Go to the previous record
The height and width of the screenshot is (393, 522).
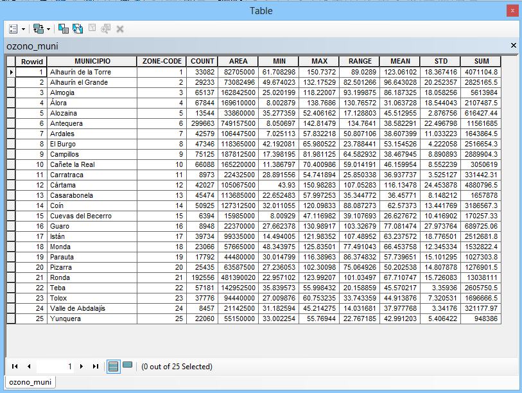click(29, 367)
